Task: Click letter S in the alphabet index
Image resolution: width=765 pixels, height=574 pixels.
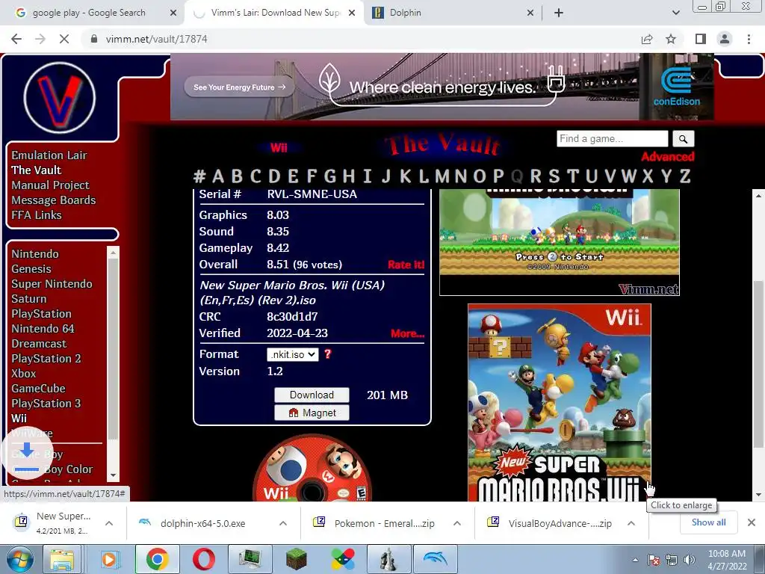Action: 554,176
